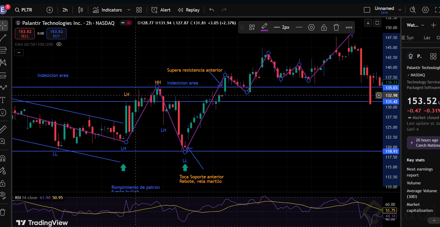
Task: Open more options in drawing toolbar
Action: click(x=349, y=27)
